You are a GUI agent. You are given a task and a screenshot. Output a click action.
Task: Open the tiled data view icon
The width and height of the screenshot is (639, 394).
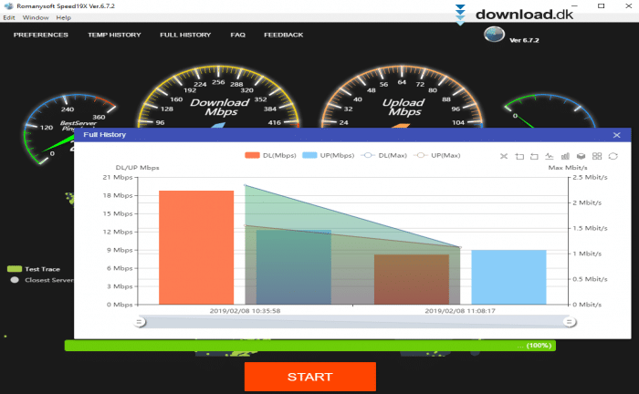pos(597,156)
